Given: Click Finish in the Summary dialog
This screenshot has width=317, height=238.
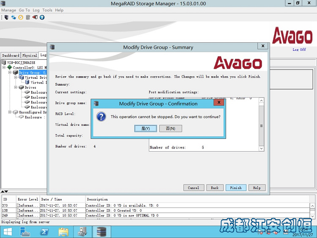Looking at the screenshot, I should tap(236, 188).
